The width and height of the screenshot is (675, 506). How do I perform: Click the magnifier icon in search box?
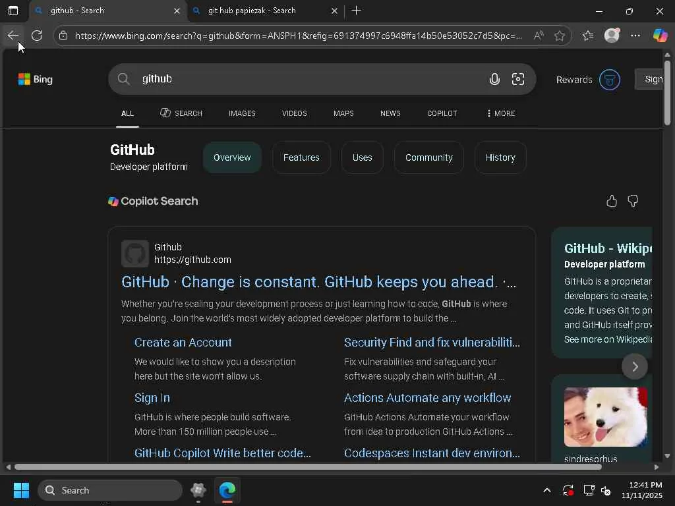tap(123, 79)
